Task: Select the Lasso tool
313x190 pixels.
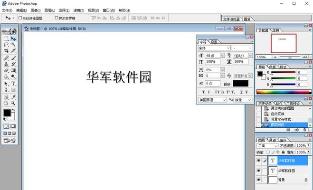Action: coord(6,45)
